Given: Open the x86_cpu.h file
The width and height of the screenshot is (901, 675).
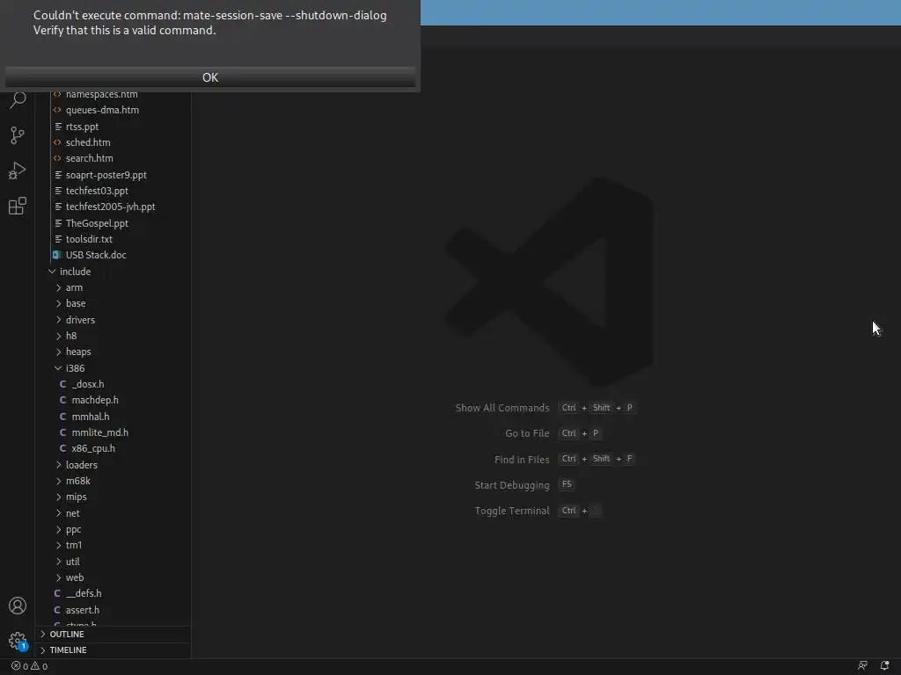Looking at the screenshot, I should click(x=114, y=449).
